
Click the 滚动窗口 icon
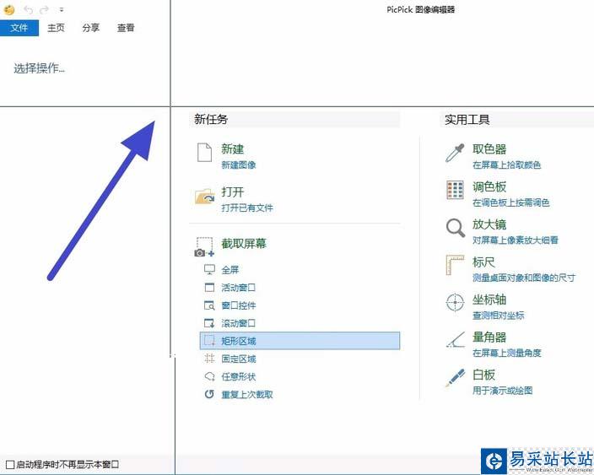coord(209,323)
